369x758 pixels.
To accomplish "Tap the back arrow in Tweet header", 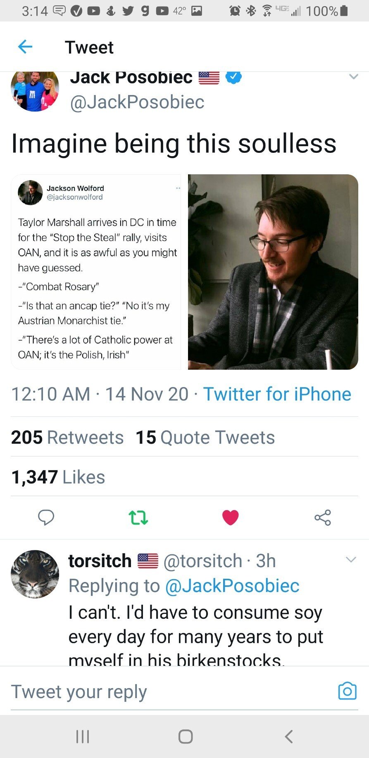I will click(25, 47).
